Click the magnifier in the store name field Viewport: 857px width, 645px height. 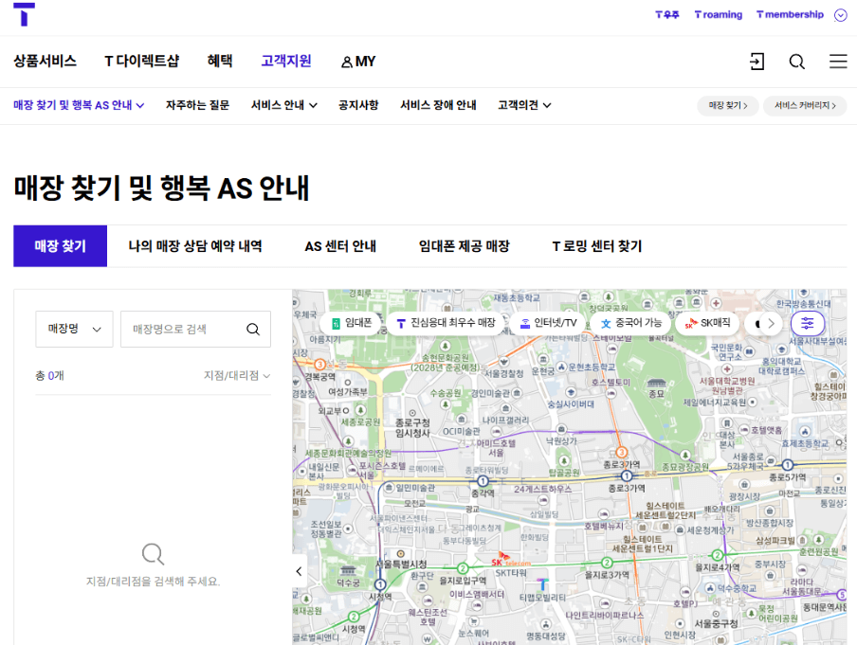click(252, 329)
